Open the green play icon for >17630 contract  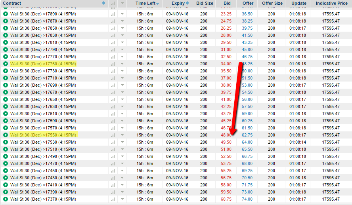[x=6, y=106]
